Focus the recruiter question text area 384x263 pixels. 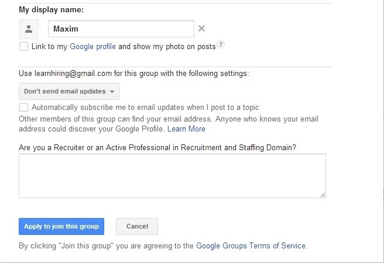[172, 176]
